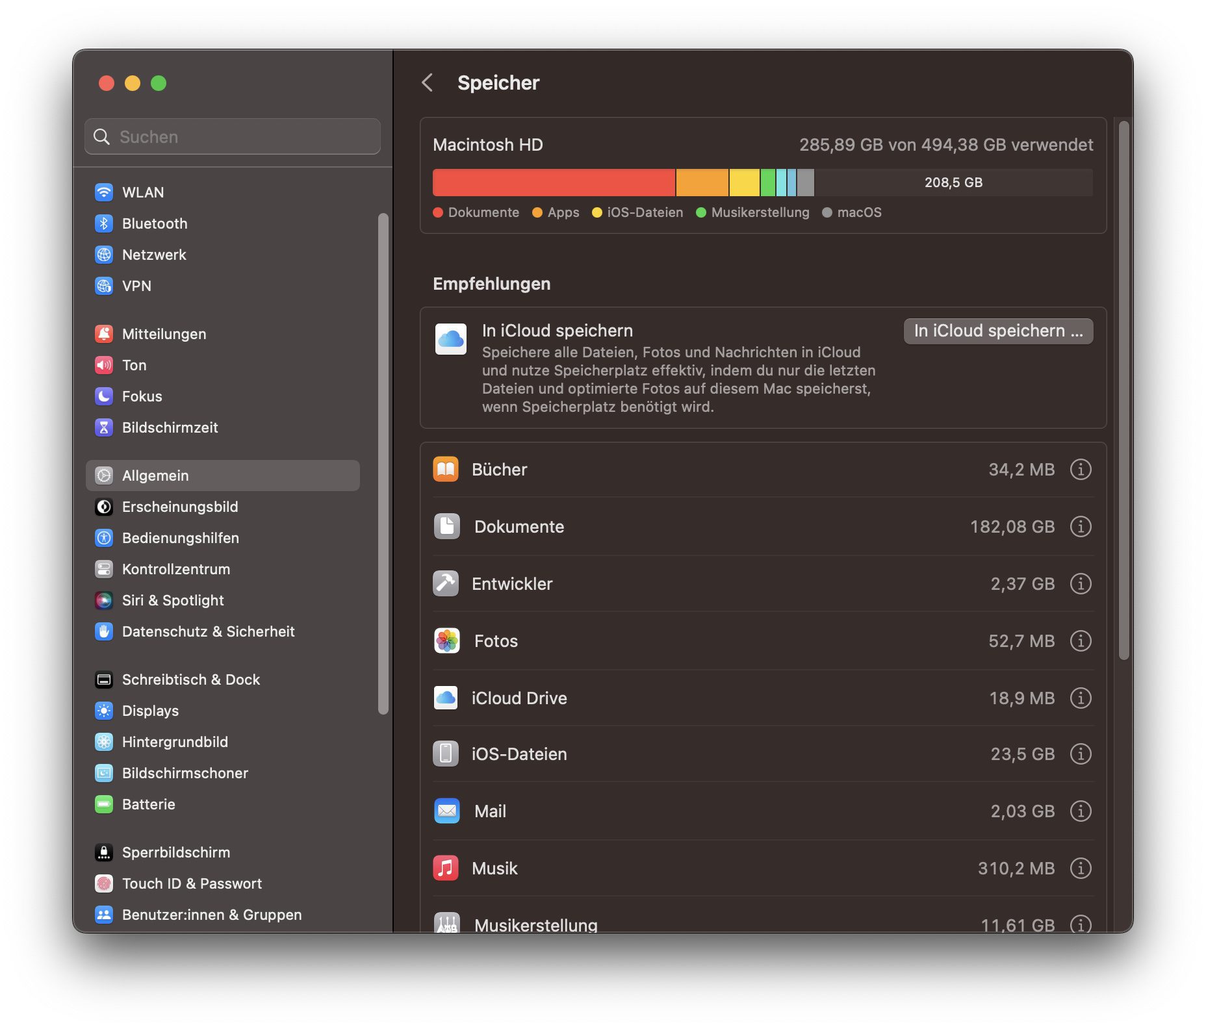Click the info icon beside Fotos
1206x1029 pixels.
(1080, 641)
